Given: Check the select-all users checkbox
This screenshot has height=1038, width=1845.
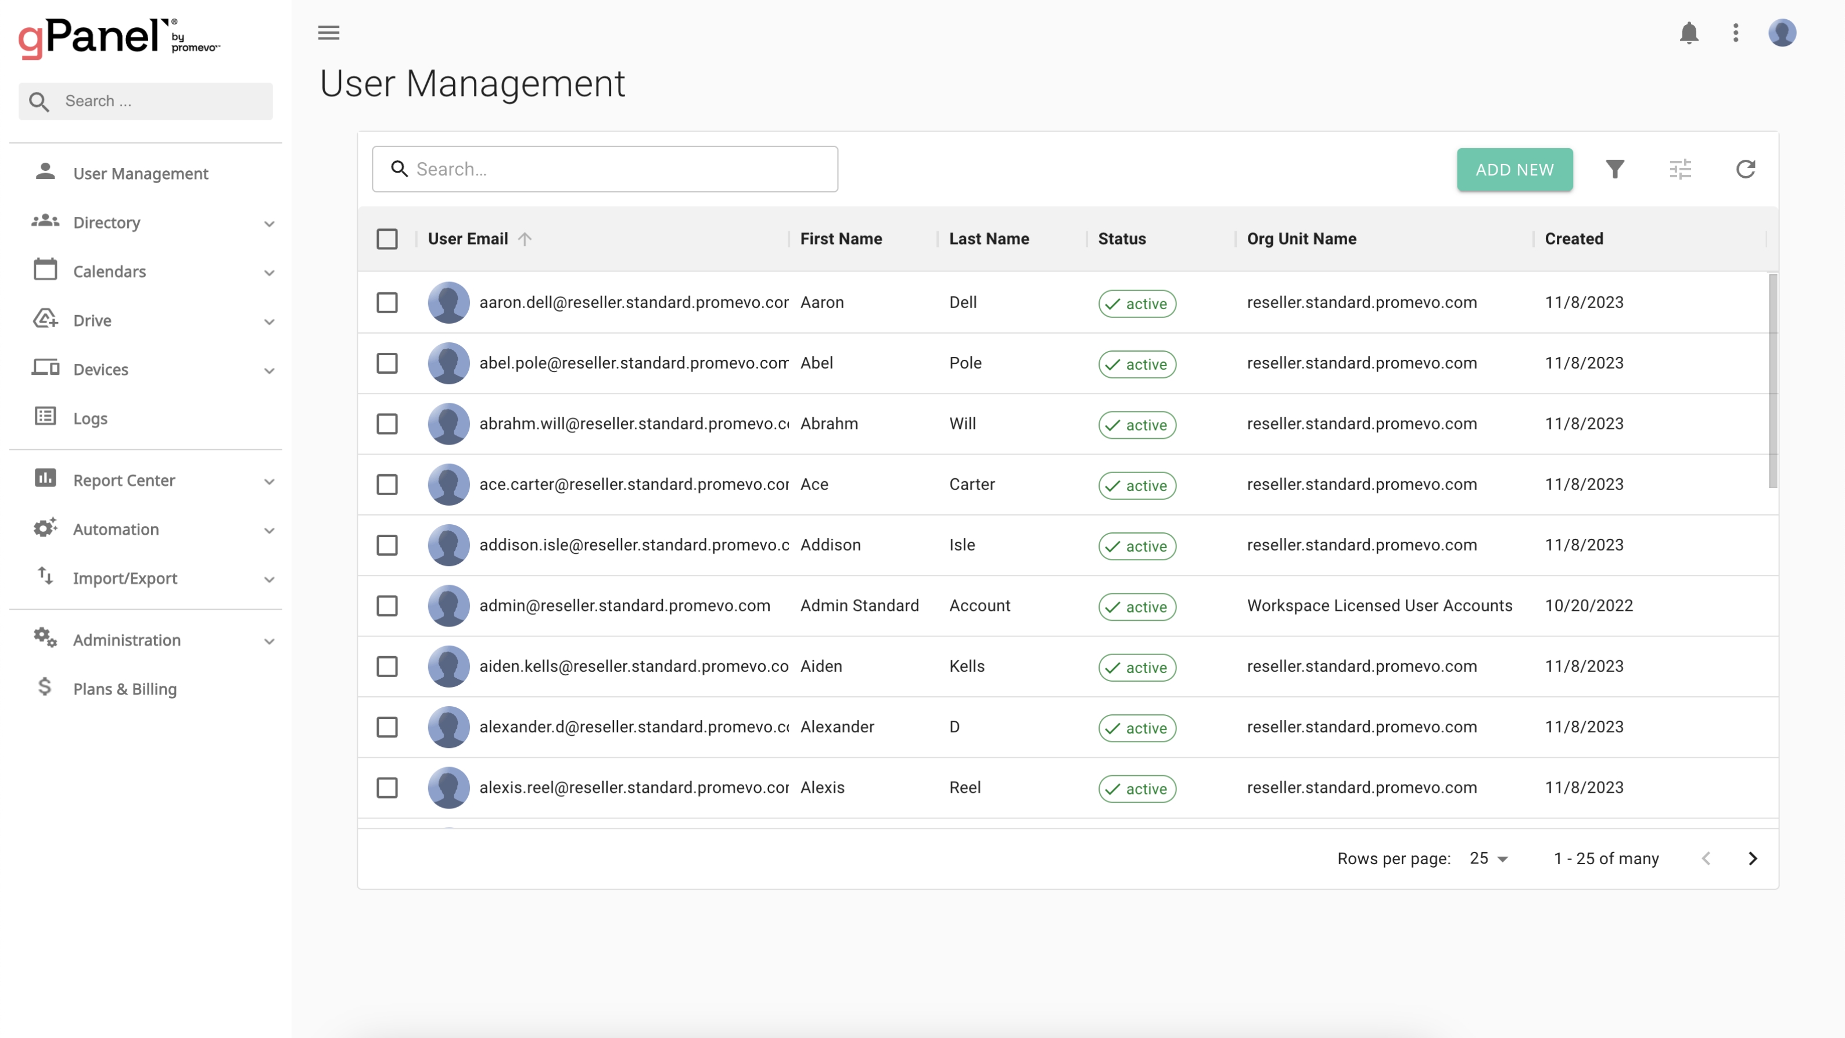Looking at the screenshot, I should 387,238.
